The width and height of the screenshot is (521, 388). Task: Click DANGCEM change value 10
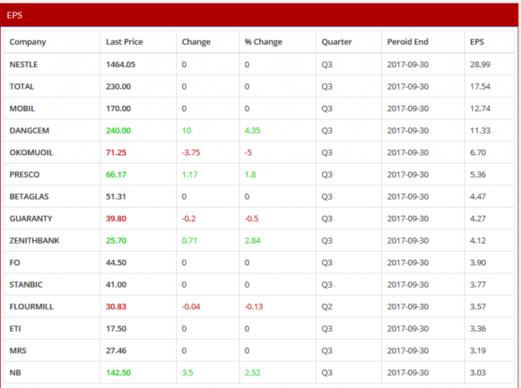(187, 130)
